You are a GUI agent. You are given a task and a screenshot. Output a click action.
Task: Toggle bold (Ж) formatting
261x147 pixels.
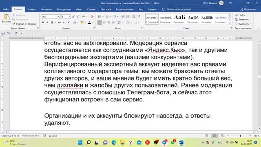(43, 22)
